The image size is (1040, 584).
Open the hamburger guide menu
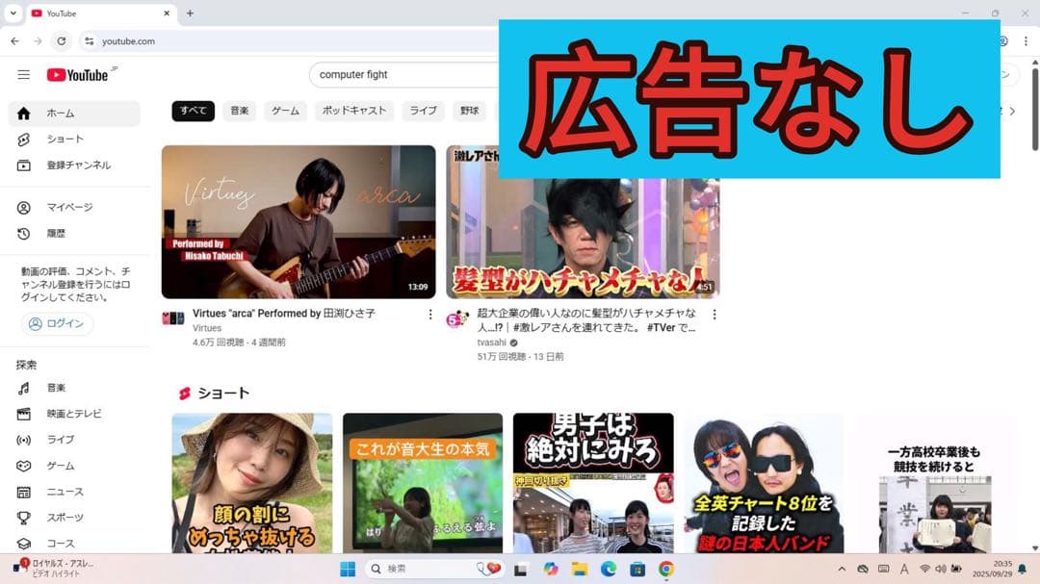tap(23, 75)
